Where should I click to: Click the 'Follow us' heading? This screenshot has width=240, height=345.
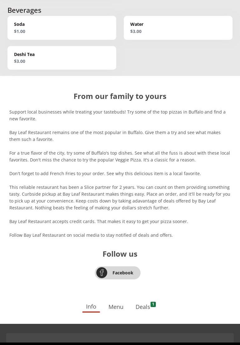coord(120,254)
